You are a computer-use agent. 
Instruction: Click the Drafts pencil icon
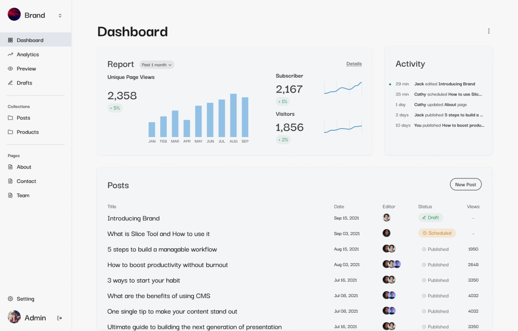(x=9, y=83)
